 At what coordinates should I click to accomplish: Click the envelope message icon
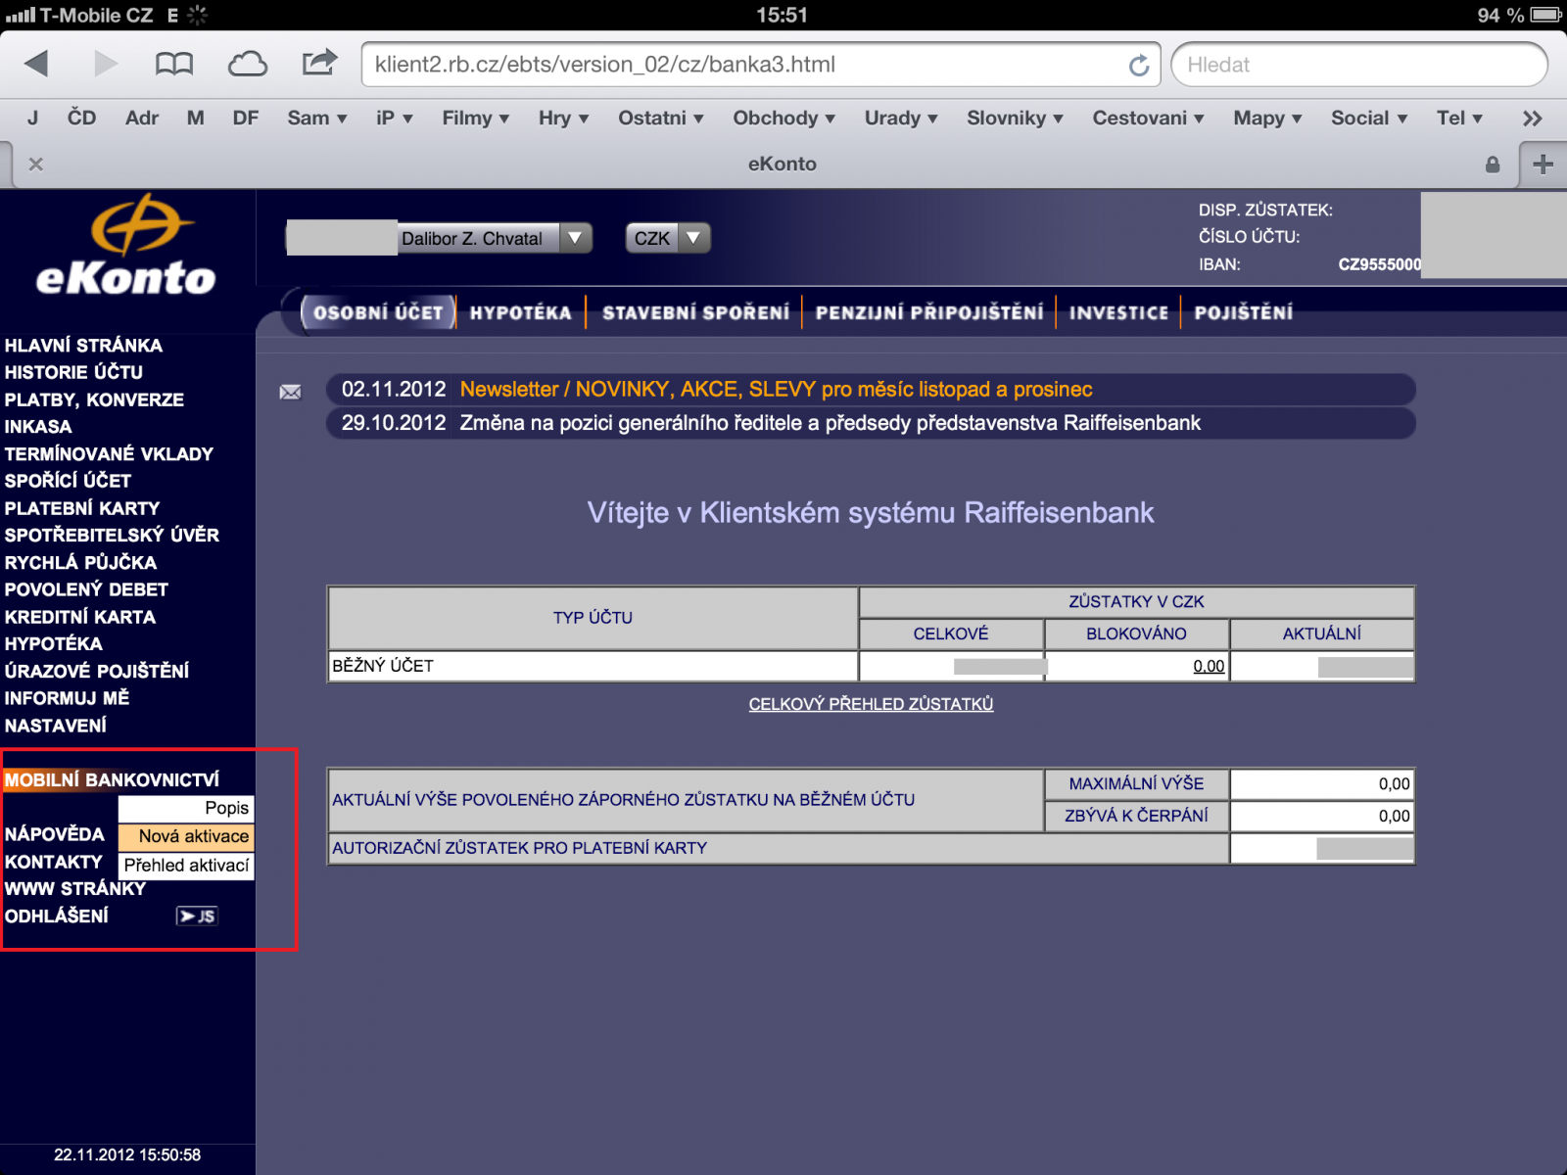pos(290,392)
